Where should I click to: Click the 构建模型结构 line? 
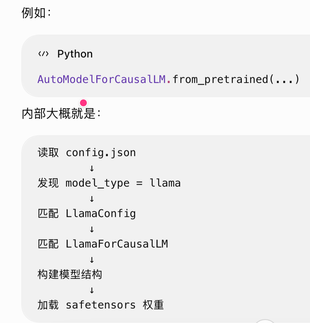pyautogui.click(x=70, y=275)
